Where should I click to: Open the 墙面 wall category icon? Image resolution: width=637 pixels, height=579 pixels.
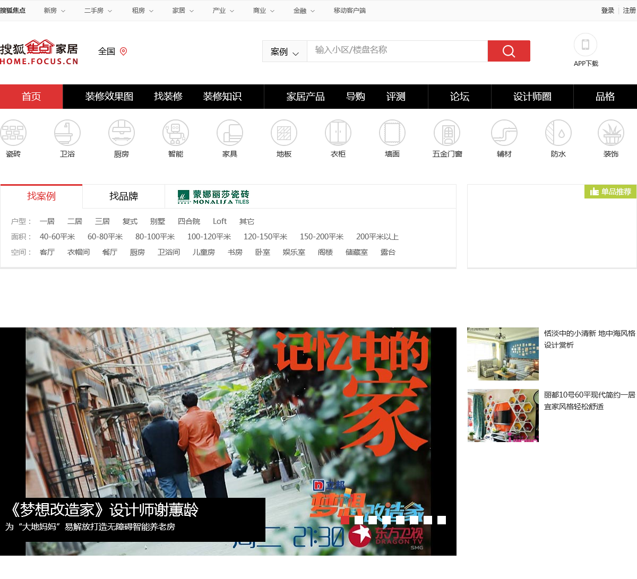[392, 133]
